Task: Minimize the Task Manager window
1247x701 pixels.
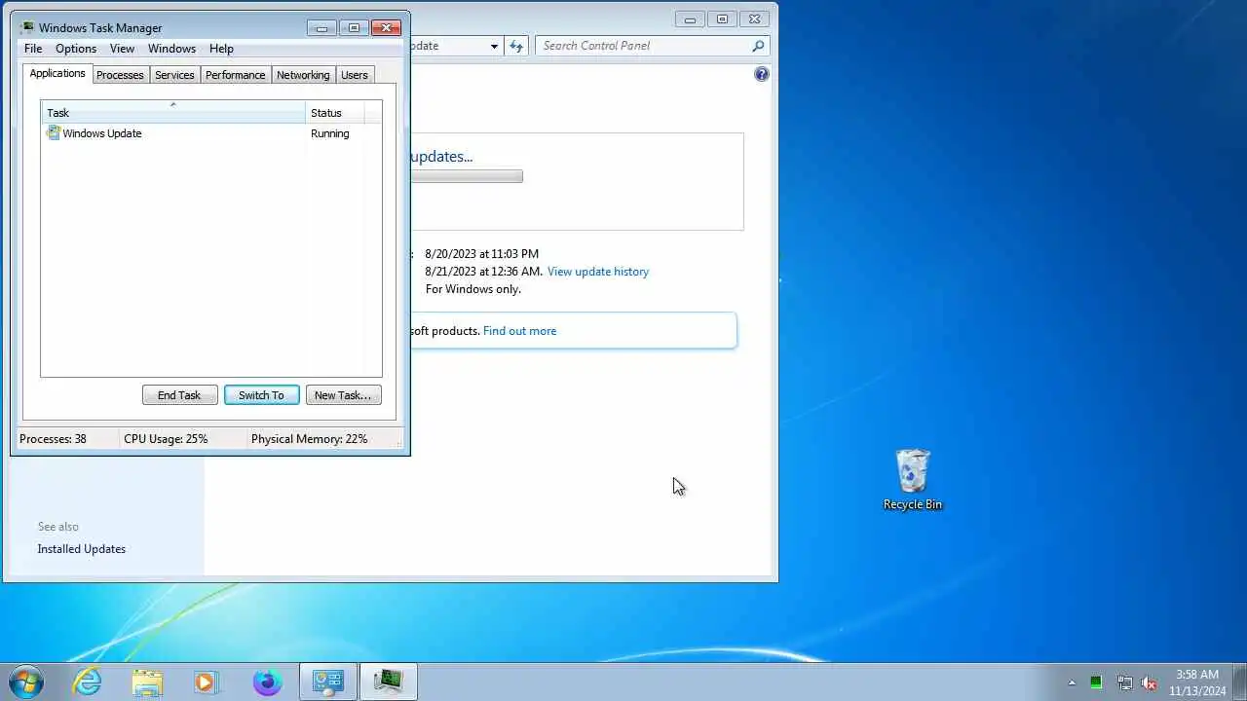Action: click(x=321, y=27)
